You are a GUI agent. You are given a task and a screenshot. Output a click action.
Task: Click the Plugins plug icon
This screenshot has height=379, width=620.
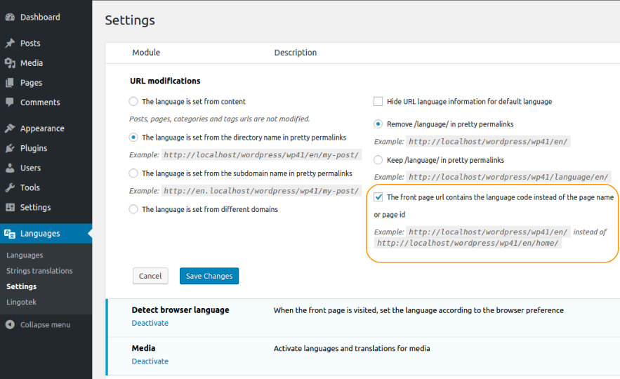[10, 148]
